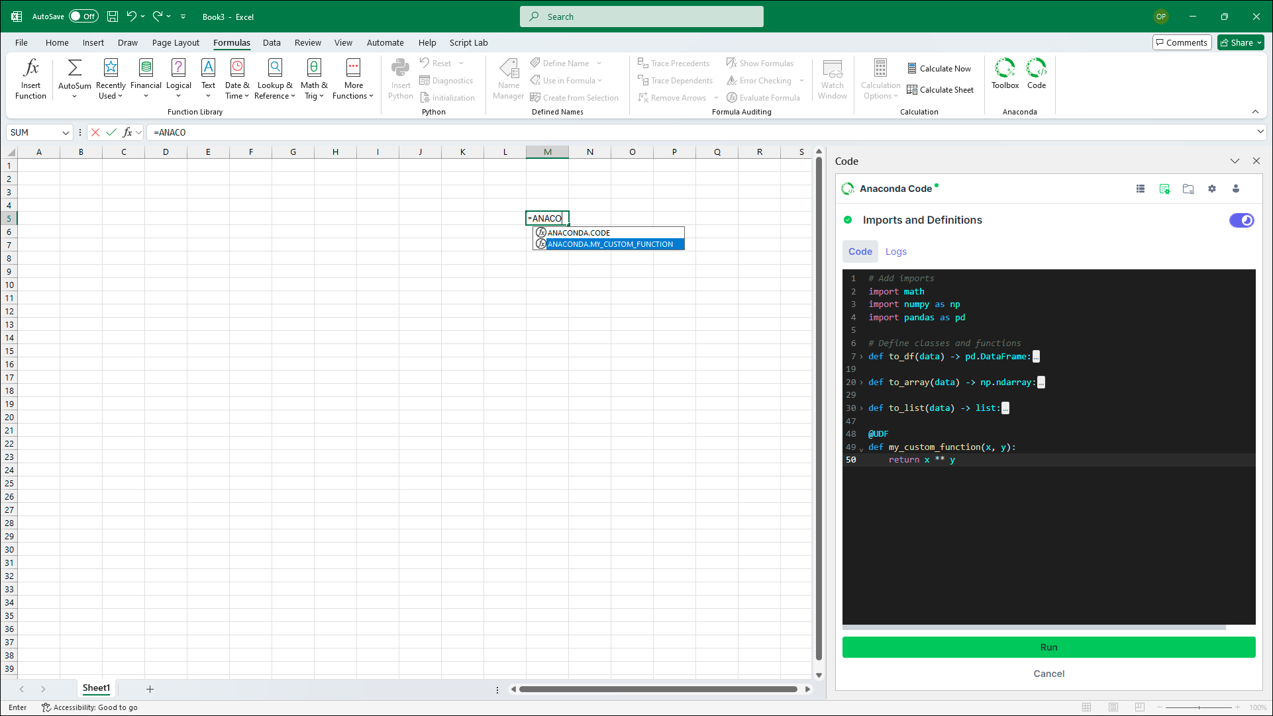Viewport: 1273px width, 716px height.
Task: Open Date & Time functions
Action: coord(237,79)
